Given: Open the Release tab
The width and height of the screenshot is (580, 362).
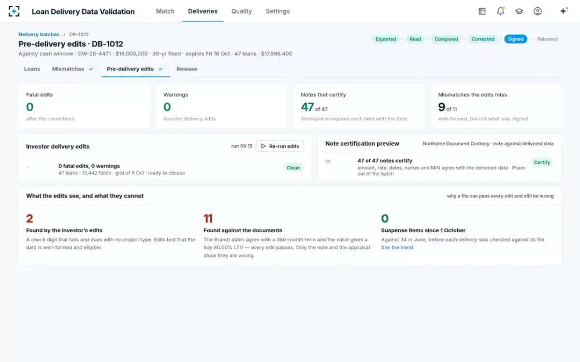Looking at the screenshot, I should tap(187, 69).
